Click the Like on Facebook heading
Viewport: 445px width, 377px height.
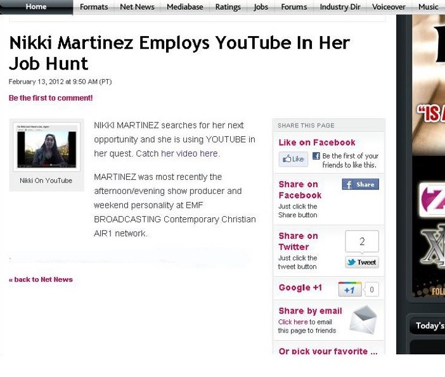tap(317, 143)
